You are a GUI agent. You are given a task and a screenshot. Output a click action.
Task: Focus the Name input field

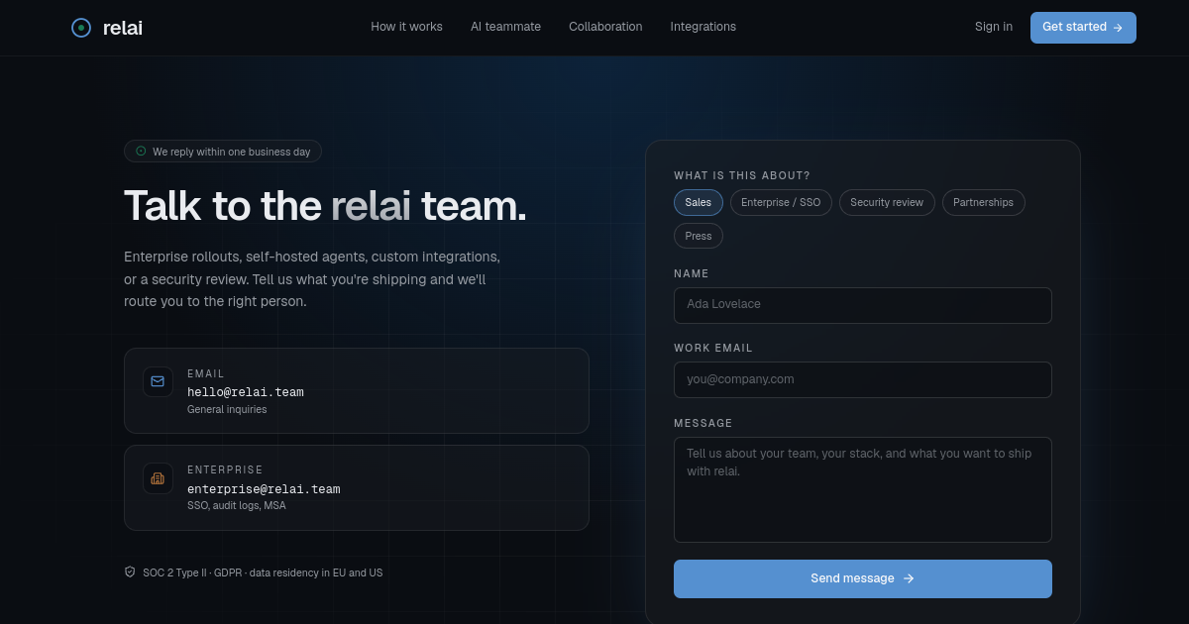coord(863,305)
